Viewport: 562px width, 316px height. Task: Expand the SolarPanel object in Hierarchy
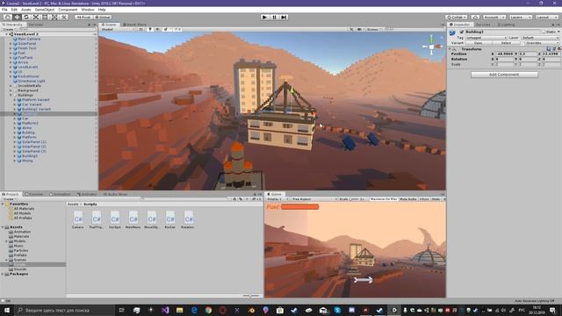pyautogui.click(x=11, y=43)
